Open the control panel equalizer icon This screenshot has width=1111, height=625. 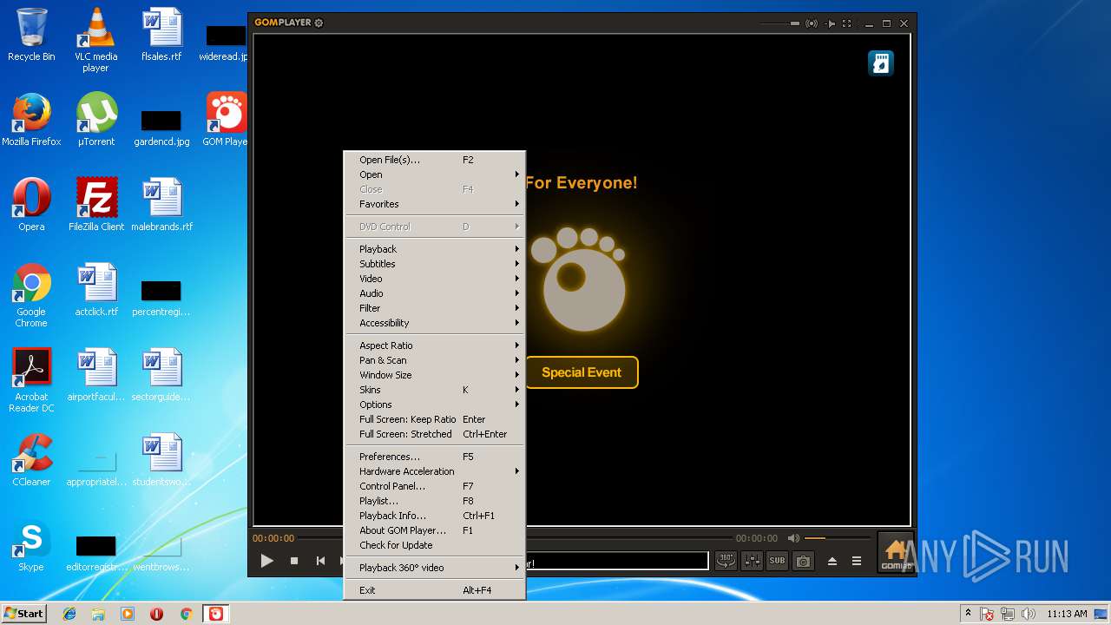point(752,561)
